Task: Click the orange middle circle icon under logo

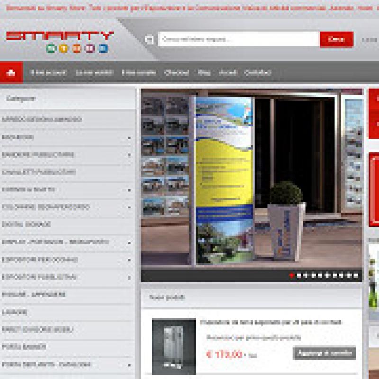Action: tap(77, 48)
